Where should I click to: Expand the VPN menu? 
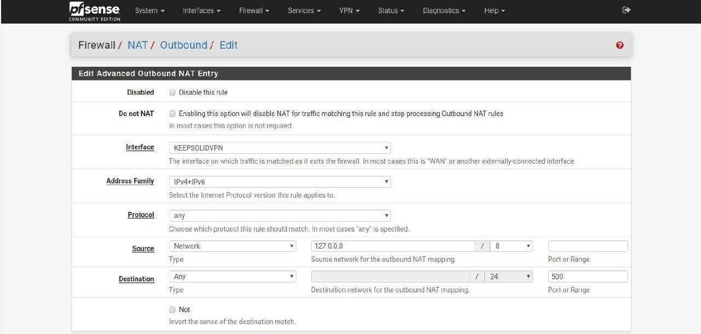(349, 11)
